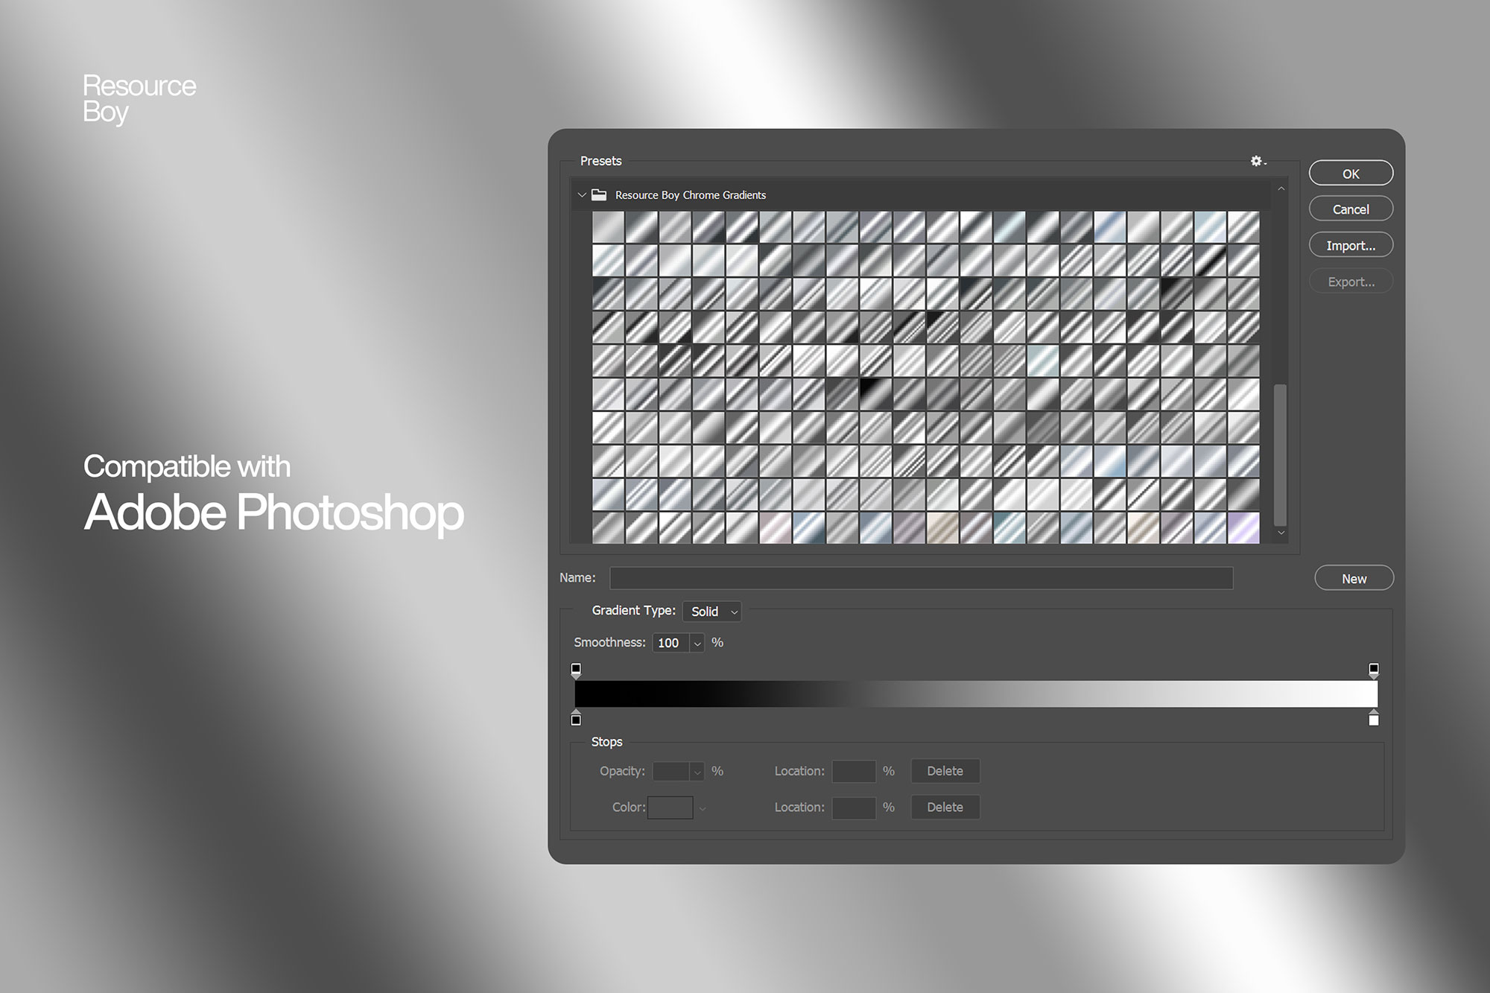The image size is (1490, 993).
Task: Select the first chrome gradient thumbnail
Action: click(607, 234)
